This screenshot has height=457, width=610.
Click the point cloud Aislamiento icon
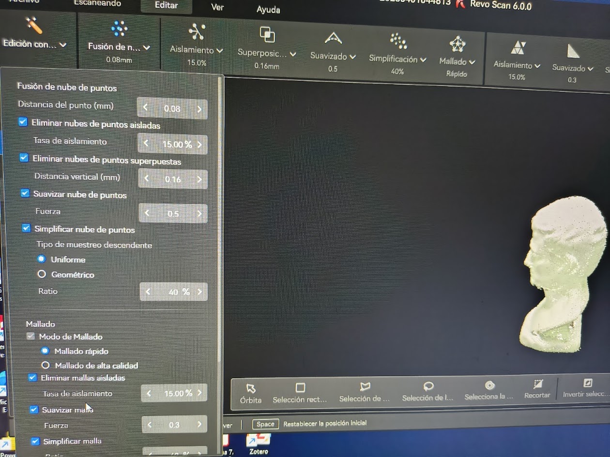[x=197, y=31]
